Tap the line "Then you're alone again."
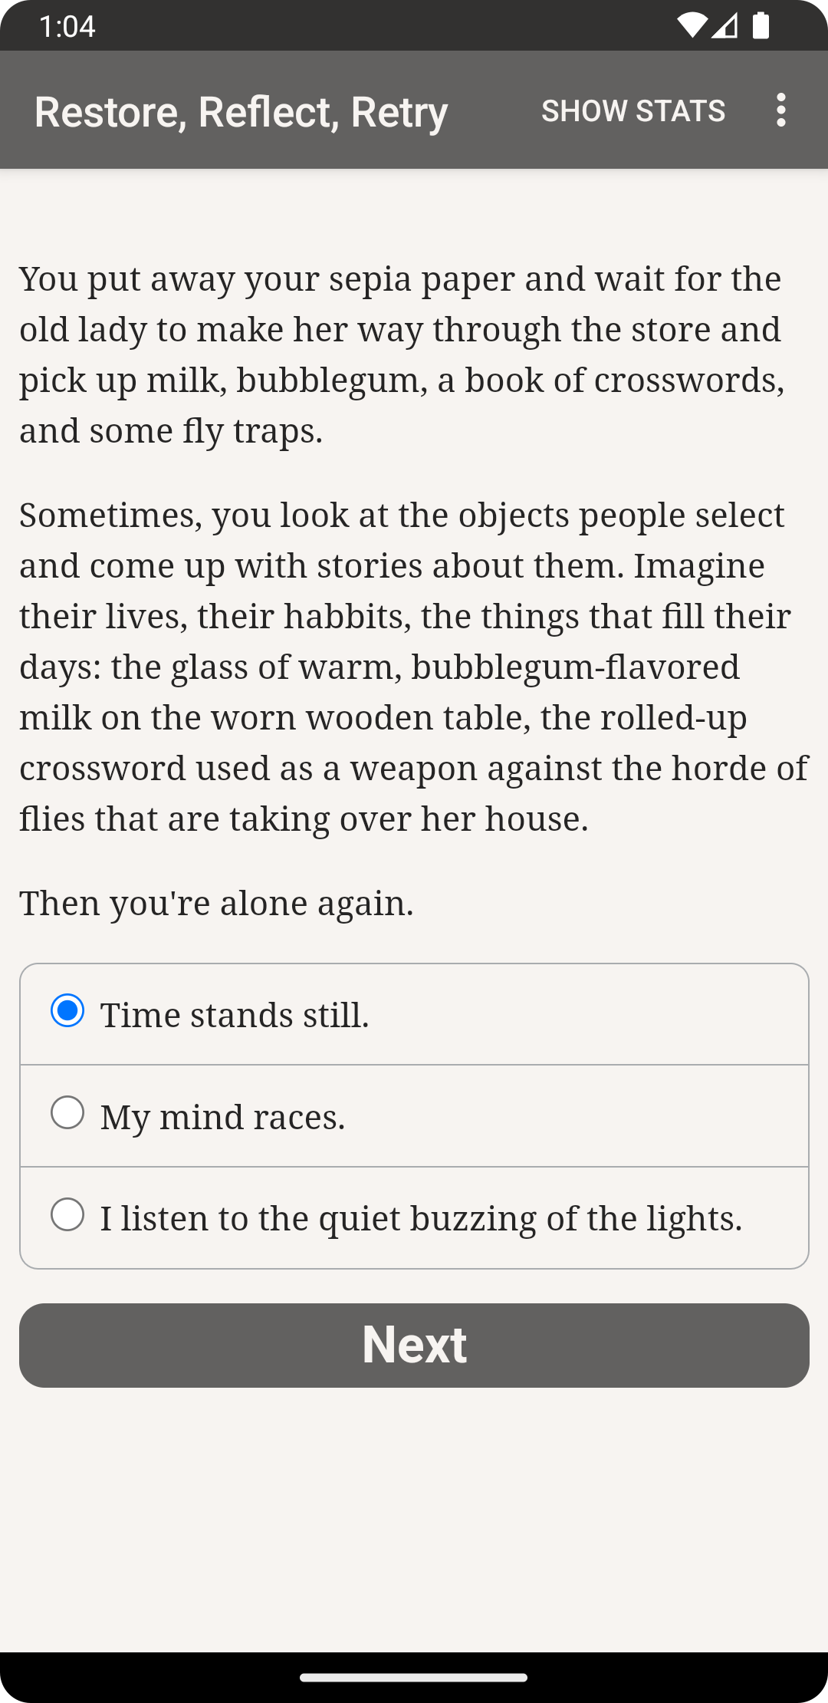Image resolution: width=828 pixels, height=1703 pixels. point(216,903)
